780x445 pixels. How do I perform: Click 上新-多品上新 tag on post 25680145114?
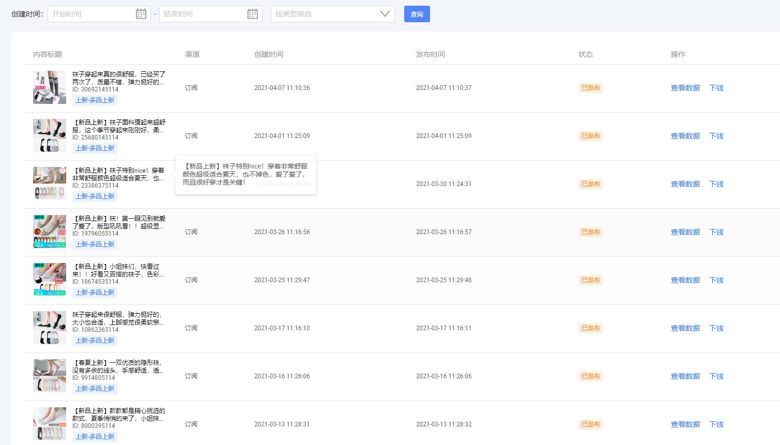(95, 148)
